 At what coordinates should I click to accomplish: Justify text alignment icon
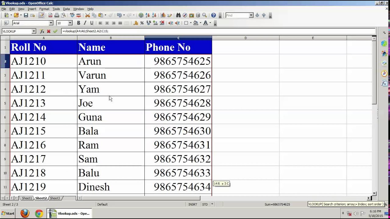(120, 23)
